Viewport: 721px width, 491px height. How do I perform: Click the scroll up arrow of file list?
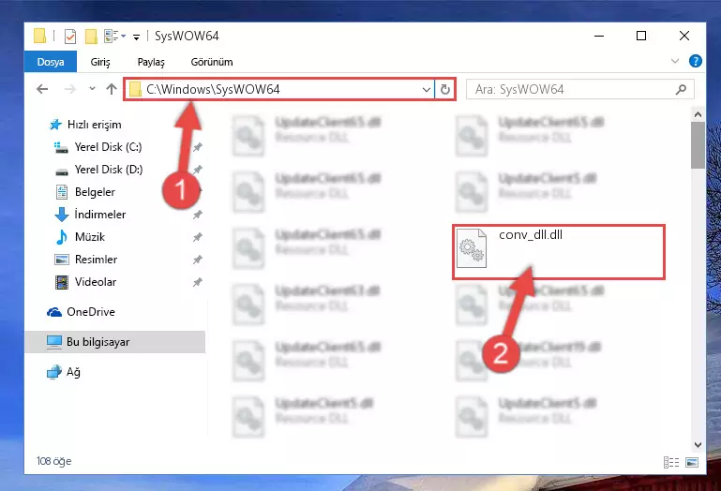[698, 114]
